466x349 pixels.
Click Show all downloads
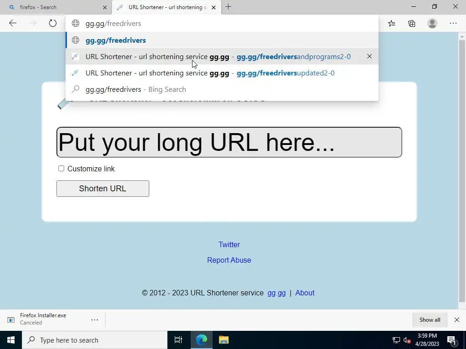430,320
